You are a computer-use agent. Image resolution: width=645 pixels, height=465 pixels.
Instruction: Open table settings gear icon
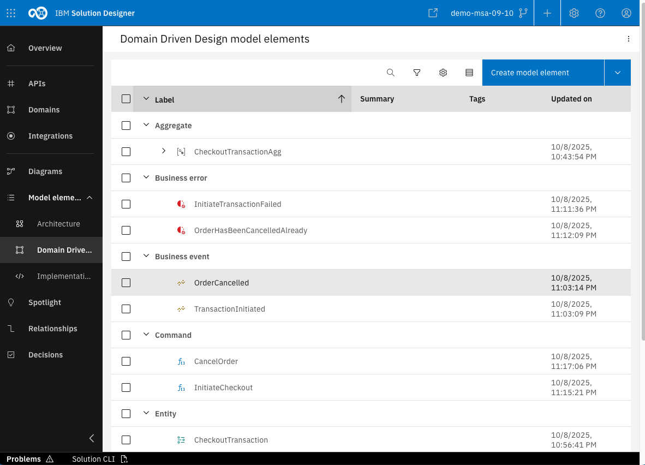click(x=443, y=73)
